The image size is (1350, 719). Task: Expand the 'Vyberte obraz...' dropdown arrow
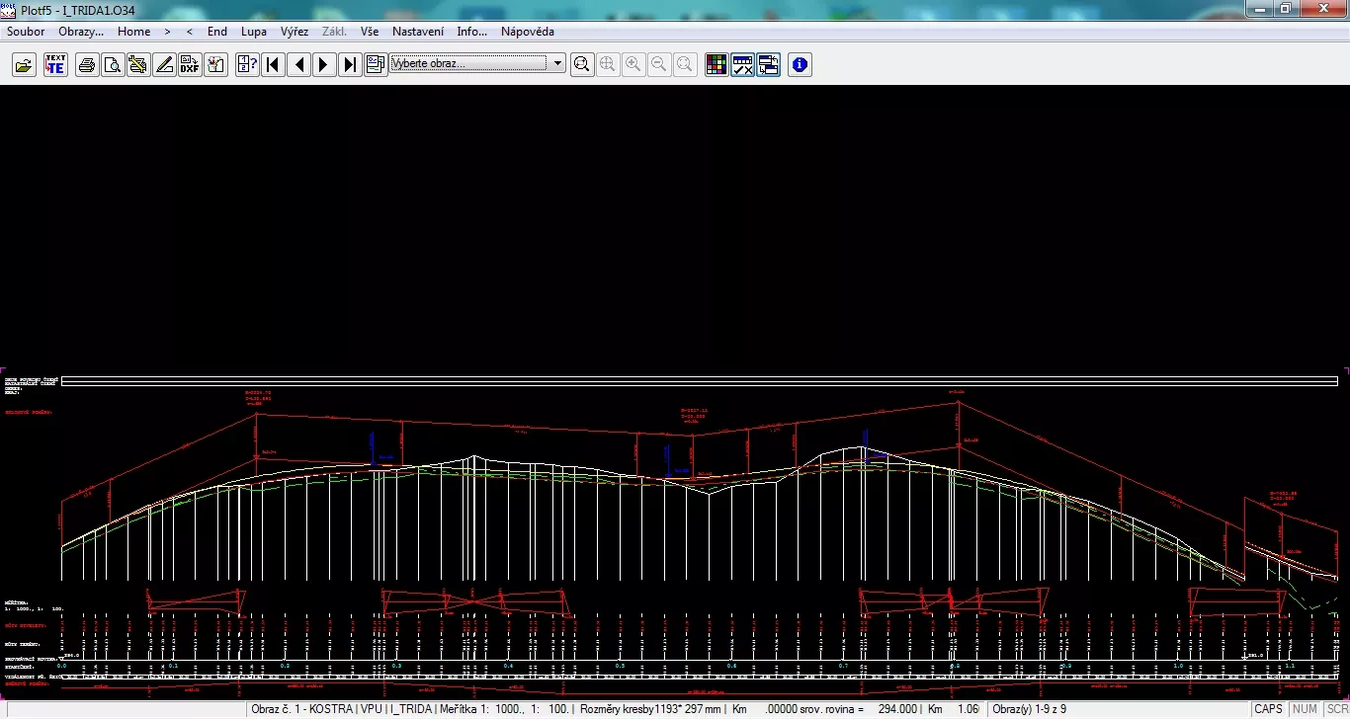(x=558, y=64)
